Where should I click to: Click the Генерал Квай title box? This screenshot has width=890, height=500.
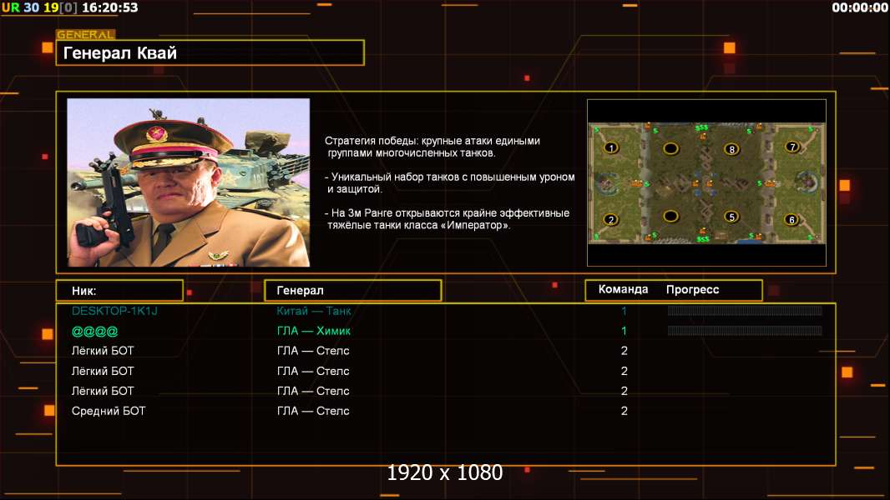[210, 52]
